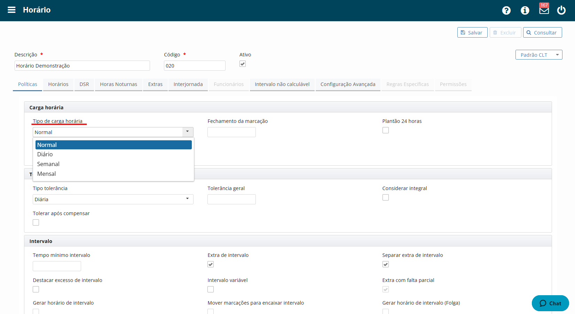Viewport: 575px width, 314px height.
Task: Toggle the Ativo checkbox
Action: pyautogui.click(x=243, y=64)
